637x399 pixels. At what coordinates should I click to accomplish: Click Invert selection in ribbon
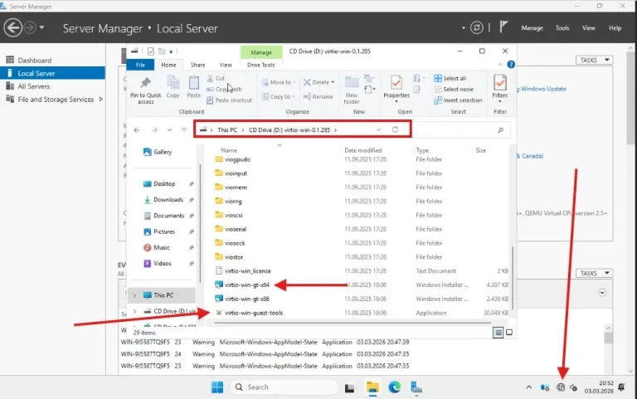coord(458,100)
